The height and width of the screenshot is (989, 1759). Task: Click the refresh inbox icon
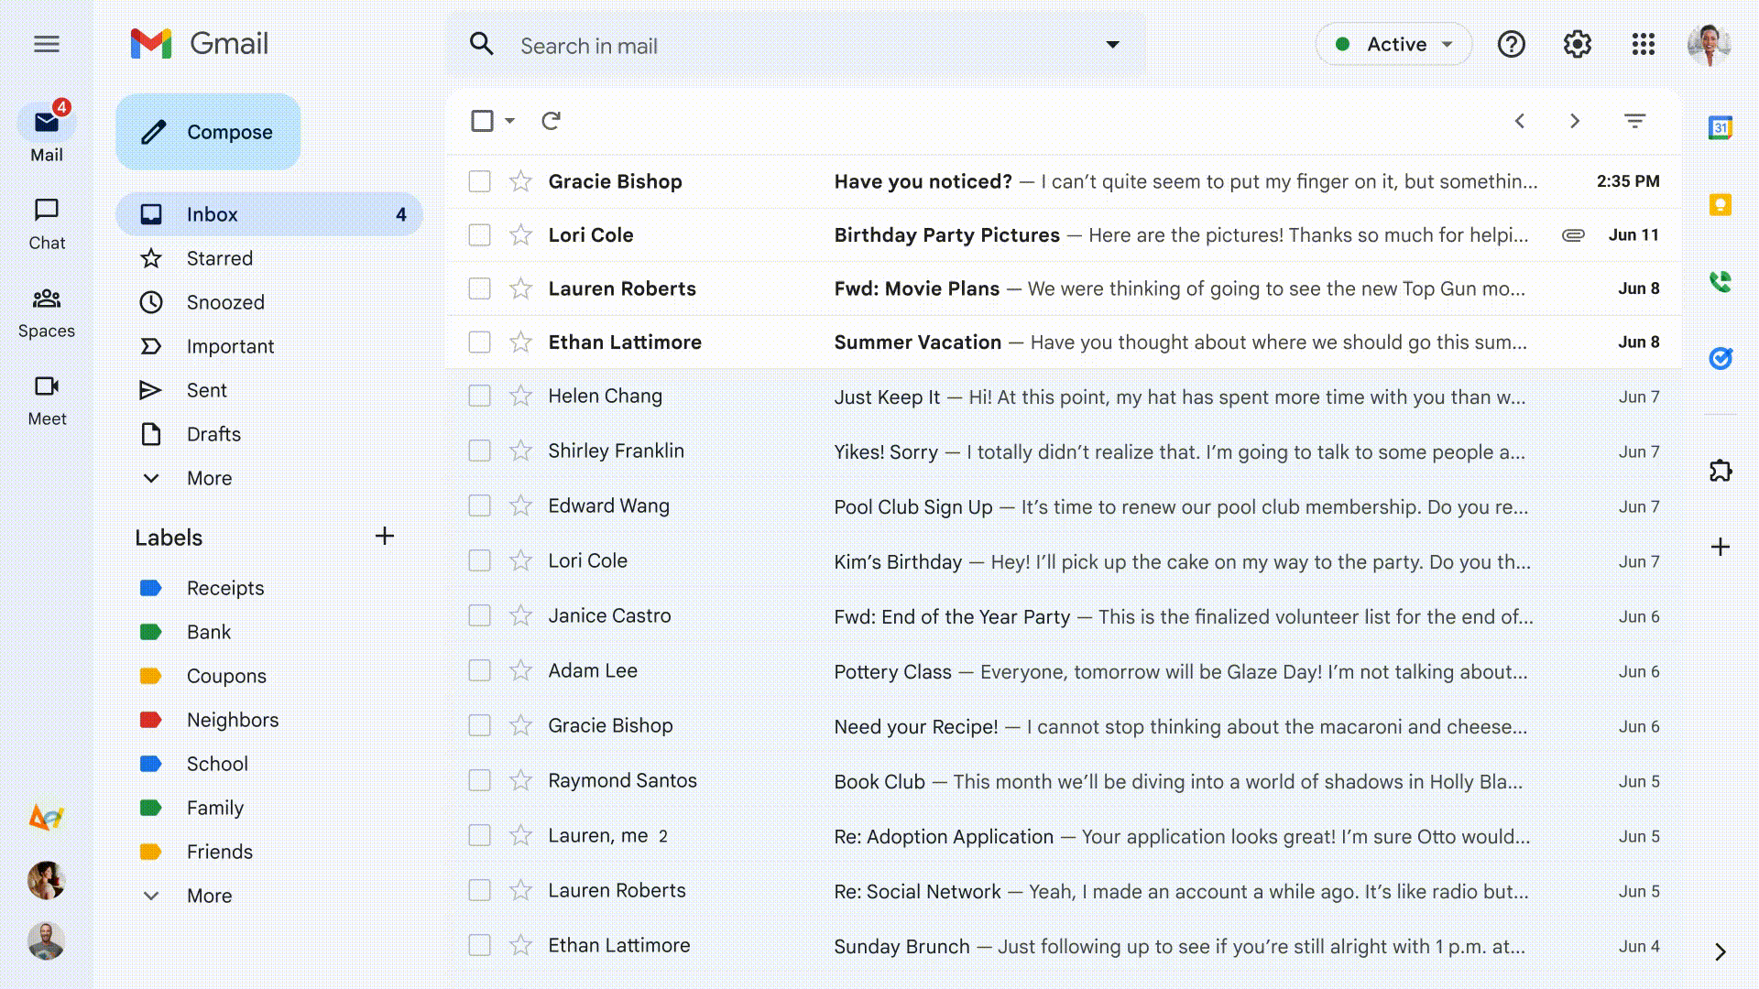tap(551, 121)
